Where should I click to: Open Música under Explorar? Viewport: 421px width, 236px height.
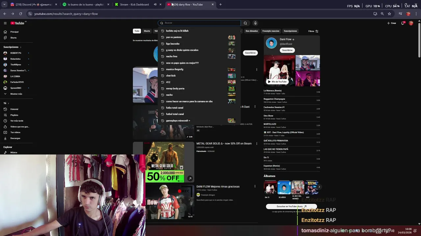(x=14, y=152)
